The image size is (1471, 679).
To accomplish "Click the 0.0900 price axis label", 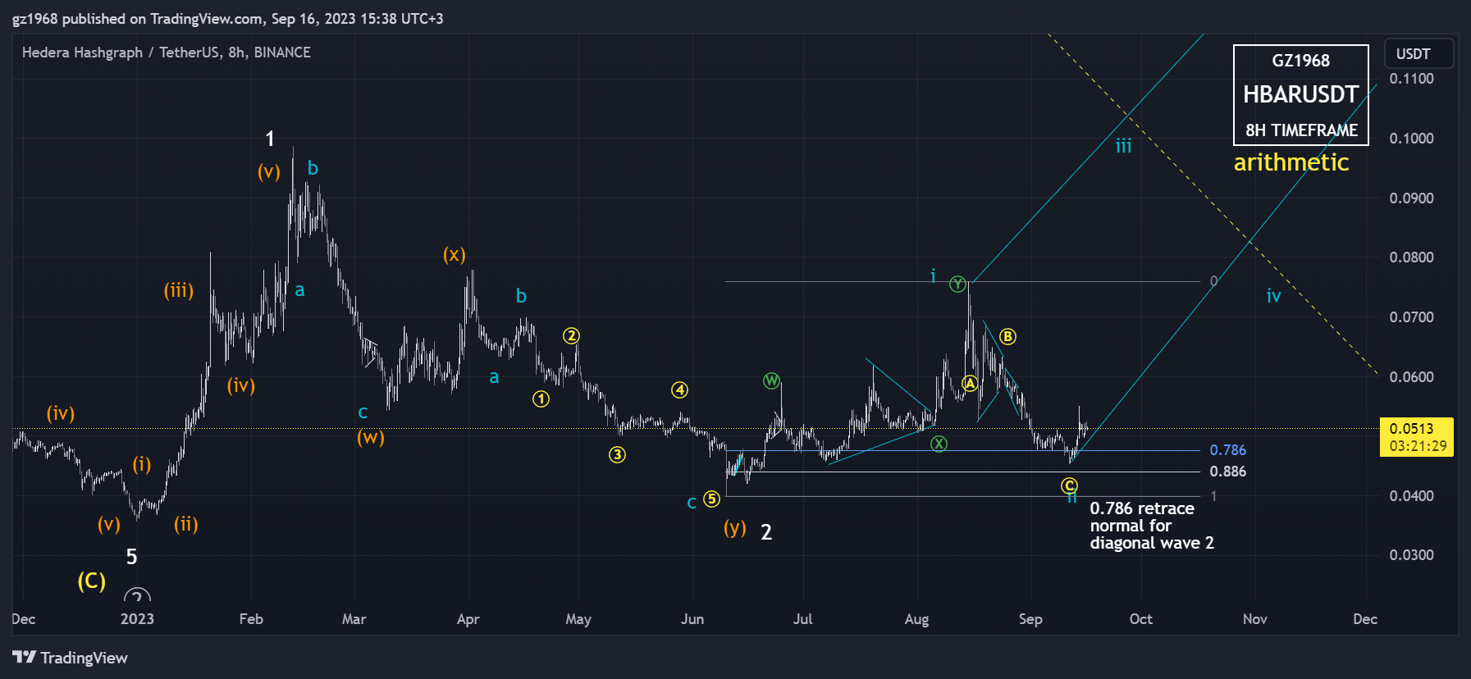I will point(1411,198).
